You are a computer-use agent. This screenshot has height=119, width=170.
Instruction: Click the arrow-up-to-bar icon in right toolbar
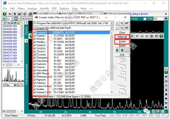pos(166,90)
